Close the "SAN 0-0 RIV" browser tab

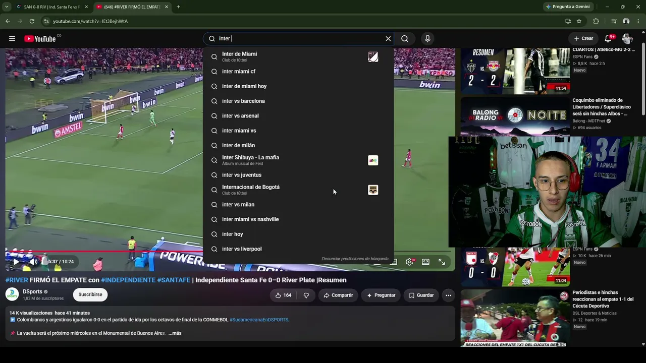coord(86,7)
